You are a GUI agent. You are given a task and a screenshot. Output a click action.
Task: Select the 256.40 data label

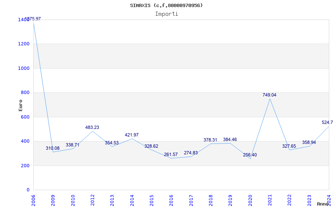(x=250, y=155)
